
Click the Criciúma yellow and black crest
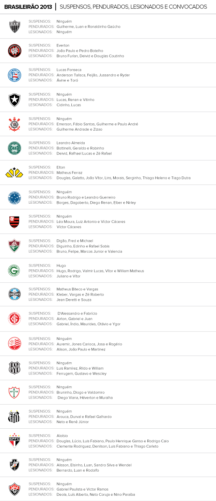[x=15, y=172]
